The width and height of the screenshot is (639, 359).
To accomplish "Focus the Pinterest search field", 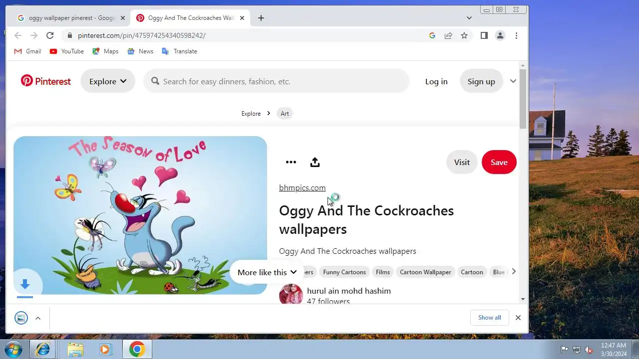I will [276, 81].
